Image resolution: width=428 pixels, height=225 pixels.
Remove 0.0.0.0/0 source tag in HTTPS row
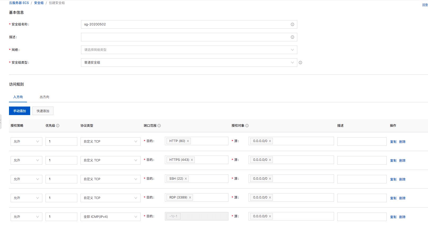tap(270, 160)
